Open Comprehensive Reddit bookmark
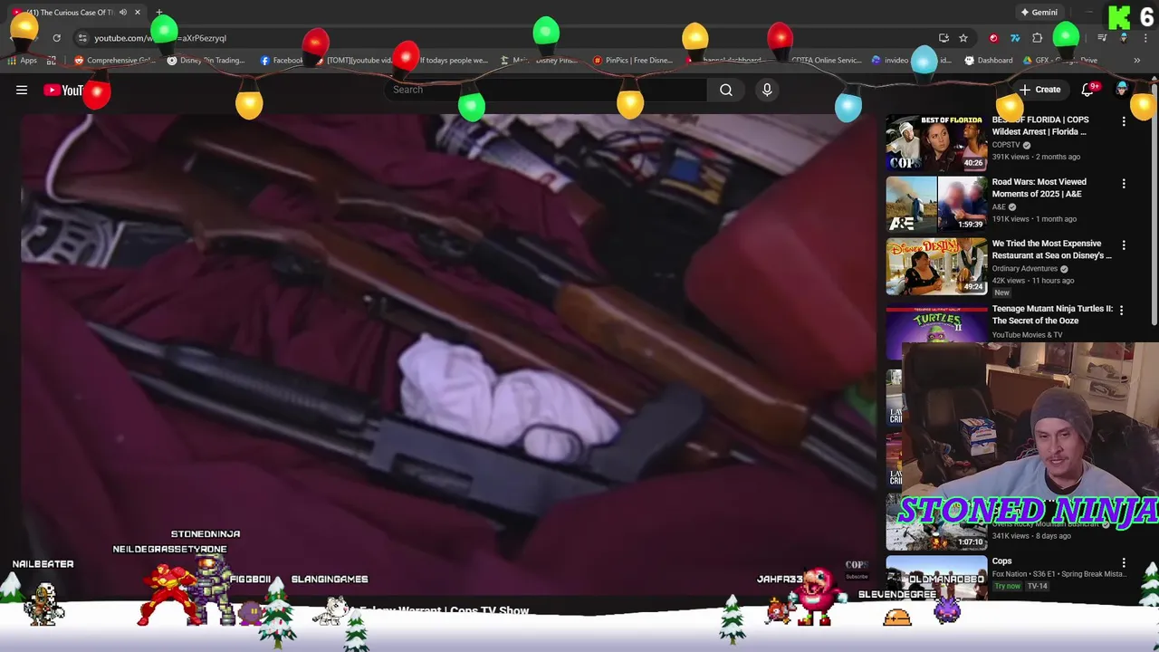Screen dimensions: 1159x652 (x=115, y=61)
